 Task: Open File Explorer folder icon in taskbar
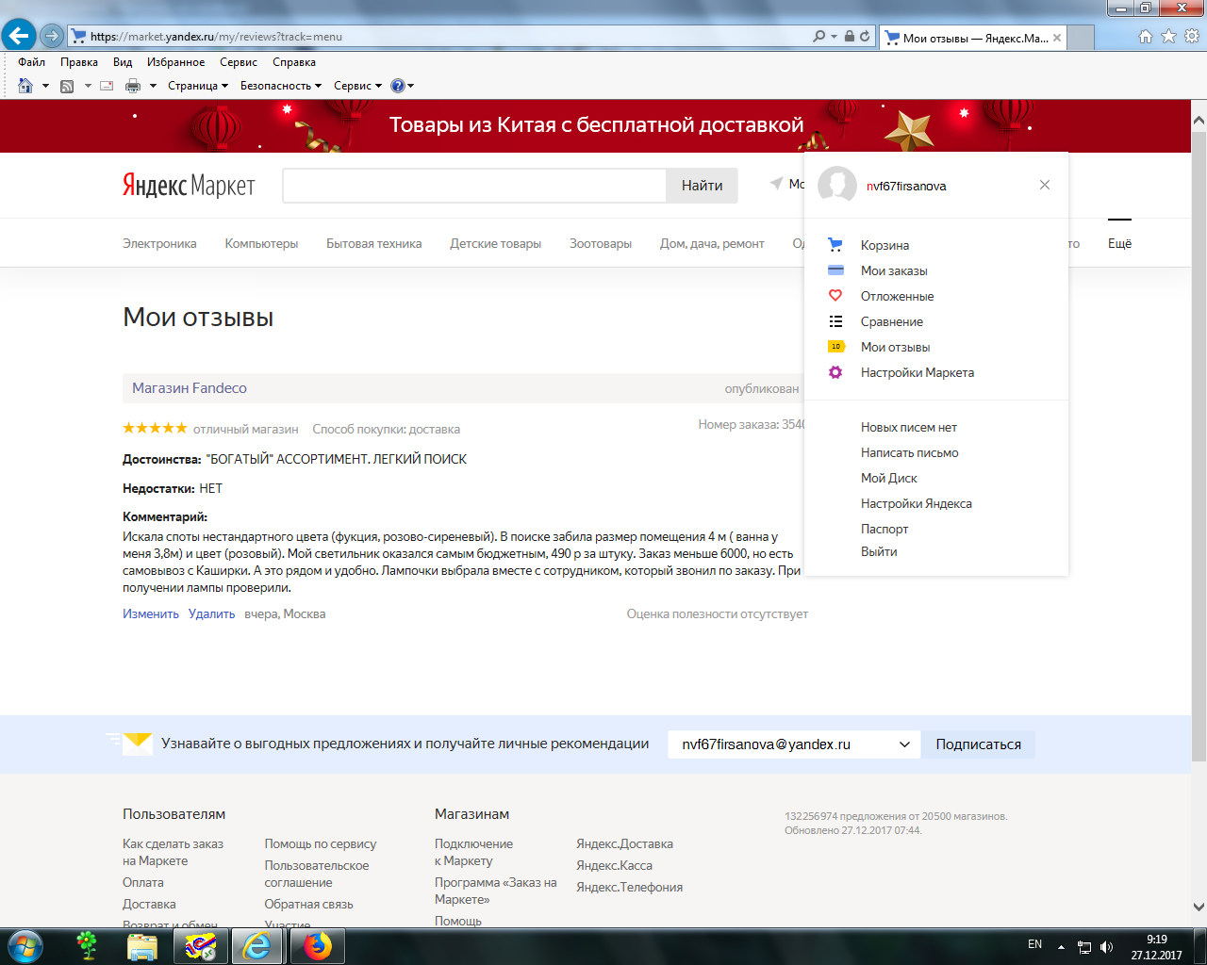click(x=142, y=946)
